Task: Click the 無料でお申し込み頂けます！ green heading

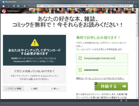Action: point(98,37)
